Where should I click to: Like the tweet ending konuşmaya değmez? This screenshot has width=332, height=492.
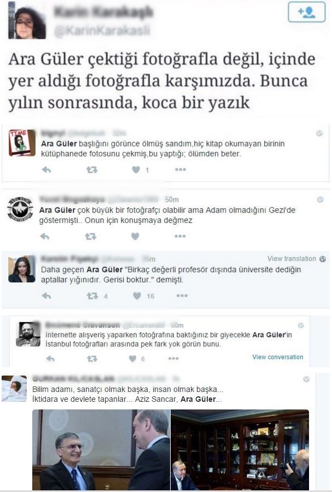(135, 236)
